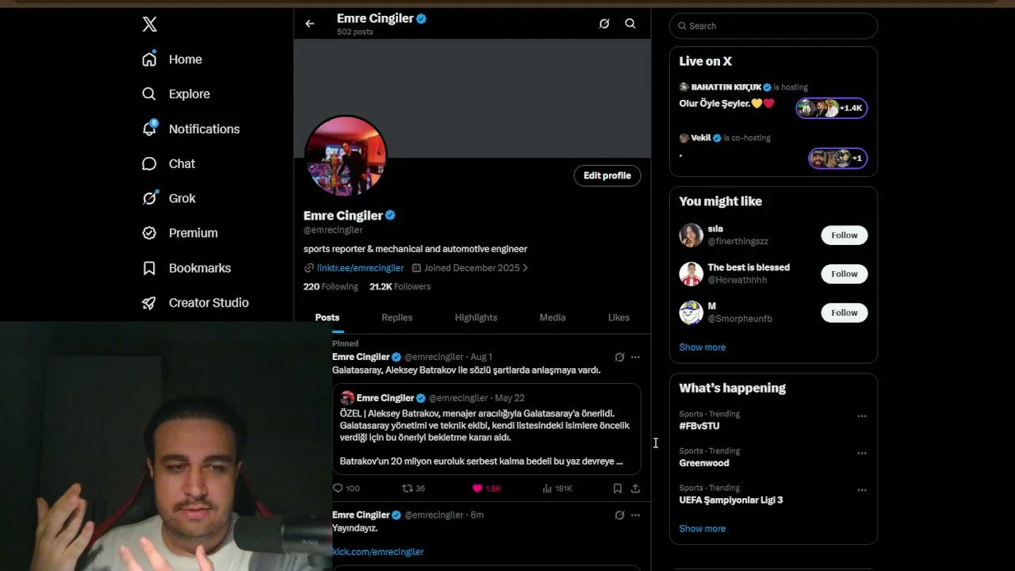This screenshot has width=1015, height=571.
Task: Open Creator Studio in the sidebar
Action: (x=195, y=303)
